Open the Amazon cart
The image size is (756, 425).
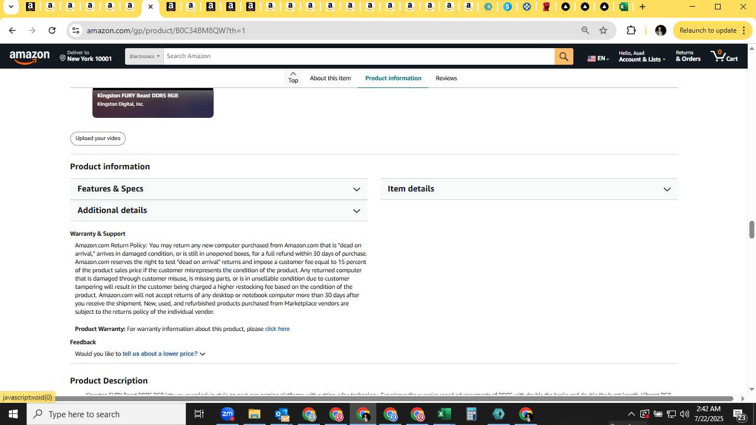click(x=724, y=56)
